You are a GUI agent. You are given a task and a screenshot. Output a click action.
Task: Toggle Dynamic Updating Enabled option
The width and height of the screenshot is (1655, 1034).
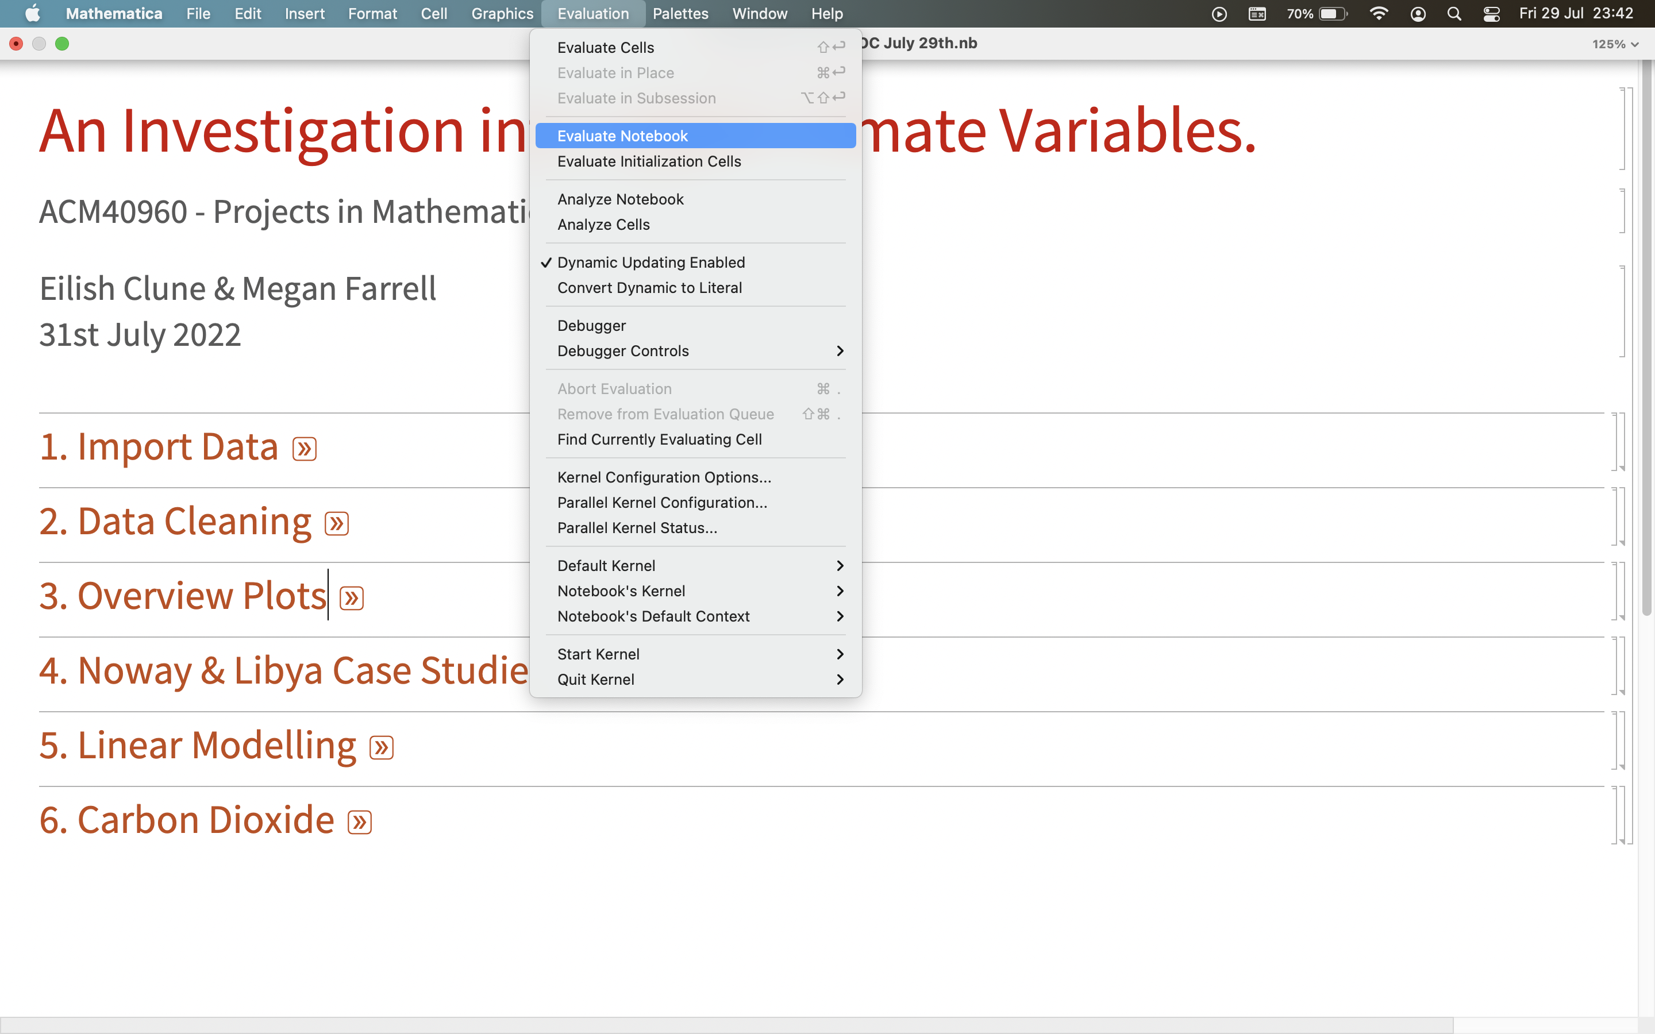point(695,263)
